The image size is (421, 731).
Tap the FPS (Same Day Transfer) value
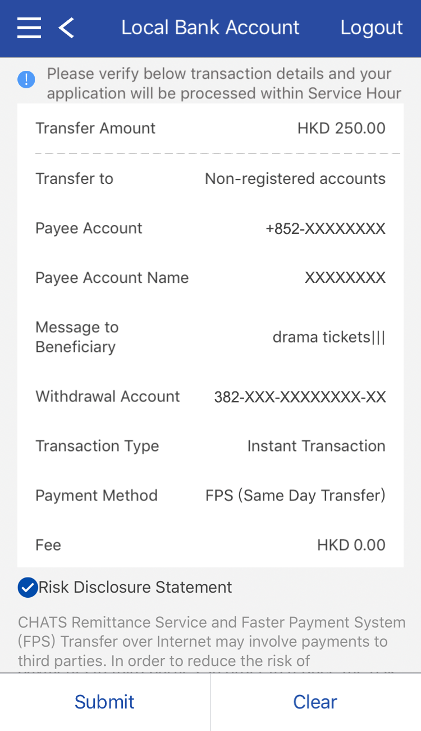(x=295, y=496)
